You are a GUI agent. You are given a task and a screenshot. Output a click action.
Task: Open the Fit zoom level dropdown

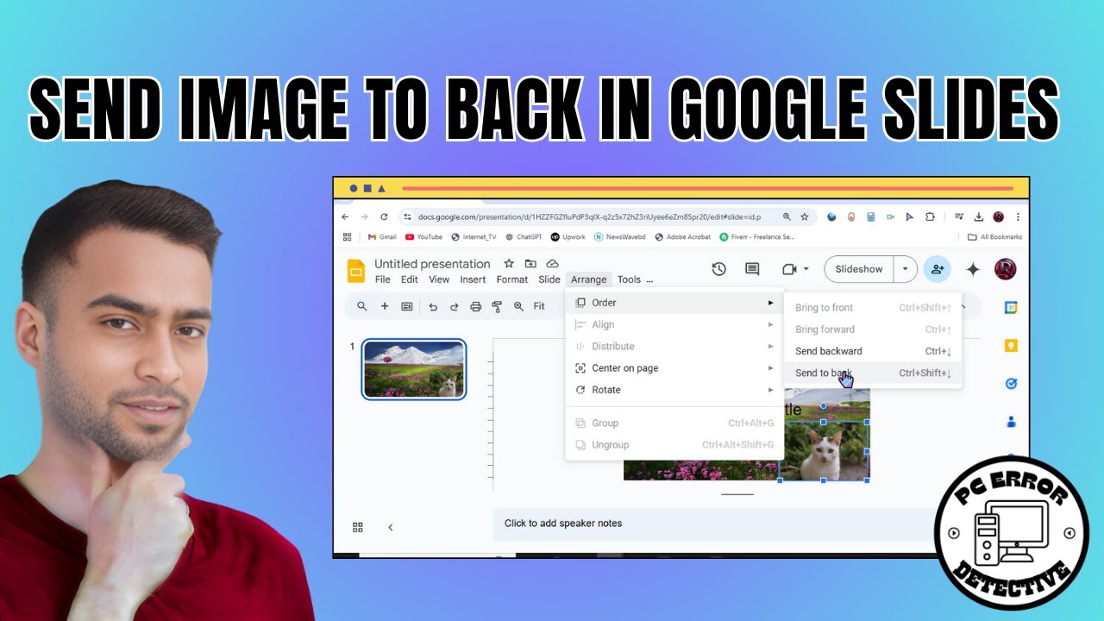tap(539, 306)
